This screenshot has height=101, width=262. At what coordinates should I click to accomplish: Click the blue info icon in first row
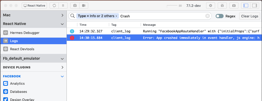coord(72,31)
